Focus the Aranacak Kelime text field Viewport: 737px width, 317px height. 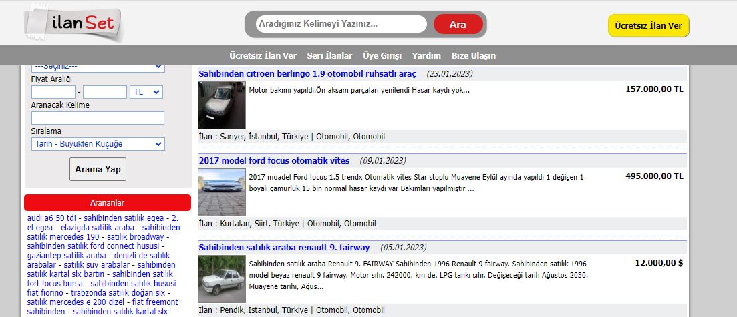pos(98,118)
